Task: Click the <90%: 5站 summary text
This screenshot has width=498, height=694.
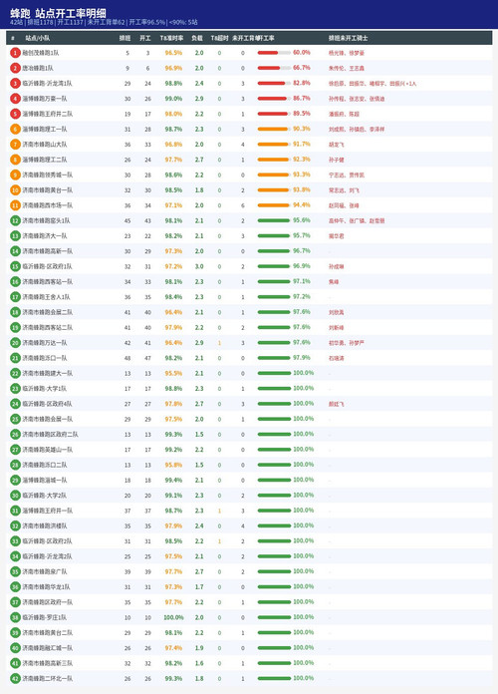Action: point(183,22)
